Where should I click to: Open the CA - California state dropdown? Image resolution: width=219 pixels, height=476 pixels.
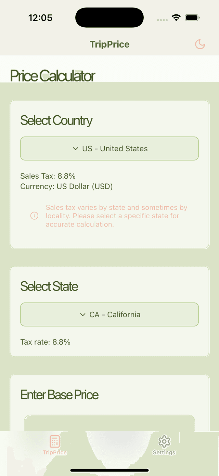(x=109, y=314)
